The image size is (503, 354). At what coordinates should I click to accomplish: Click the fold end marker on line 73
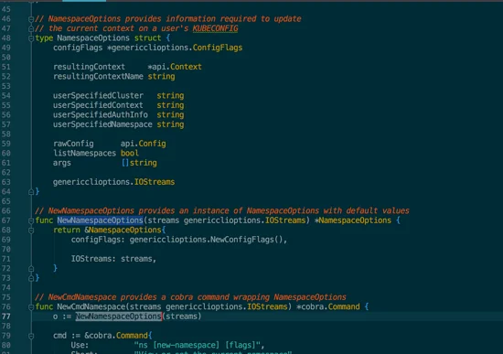(31, 278)
